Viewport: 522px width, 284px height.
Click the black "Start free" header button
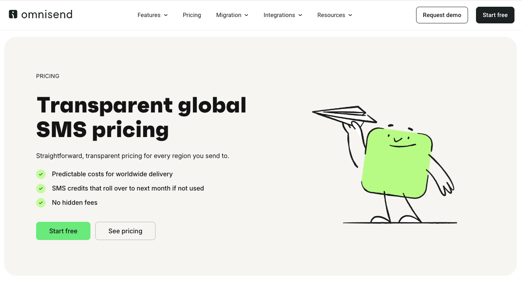(x=495, y=15)
